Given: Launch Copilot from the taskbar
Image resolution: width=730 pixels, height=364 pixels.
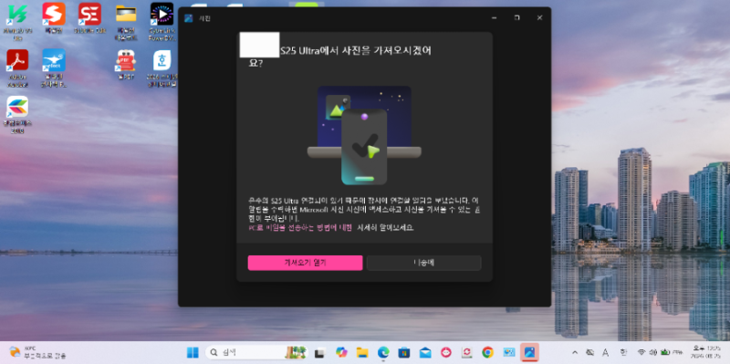Looking at the screenshot, I should (x=341, y=352).
